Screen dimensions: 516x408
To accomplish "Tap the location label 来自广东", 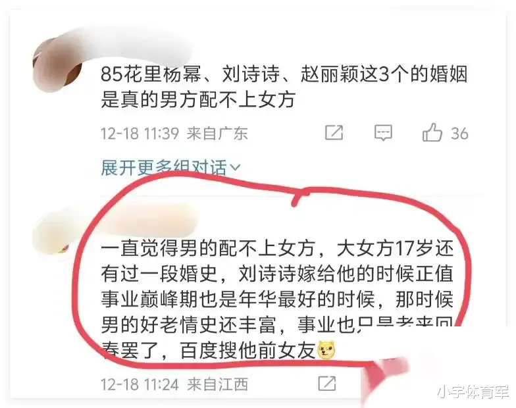I will tap(217, 134).
